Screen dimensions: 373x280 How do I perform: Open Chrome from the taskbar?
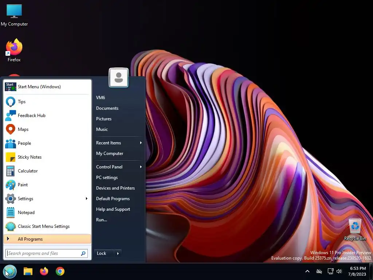pyautogui.click(x=60, y=271)
